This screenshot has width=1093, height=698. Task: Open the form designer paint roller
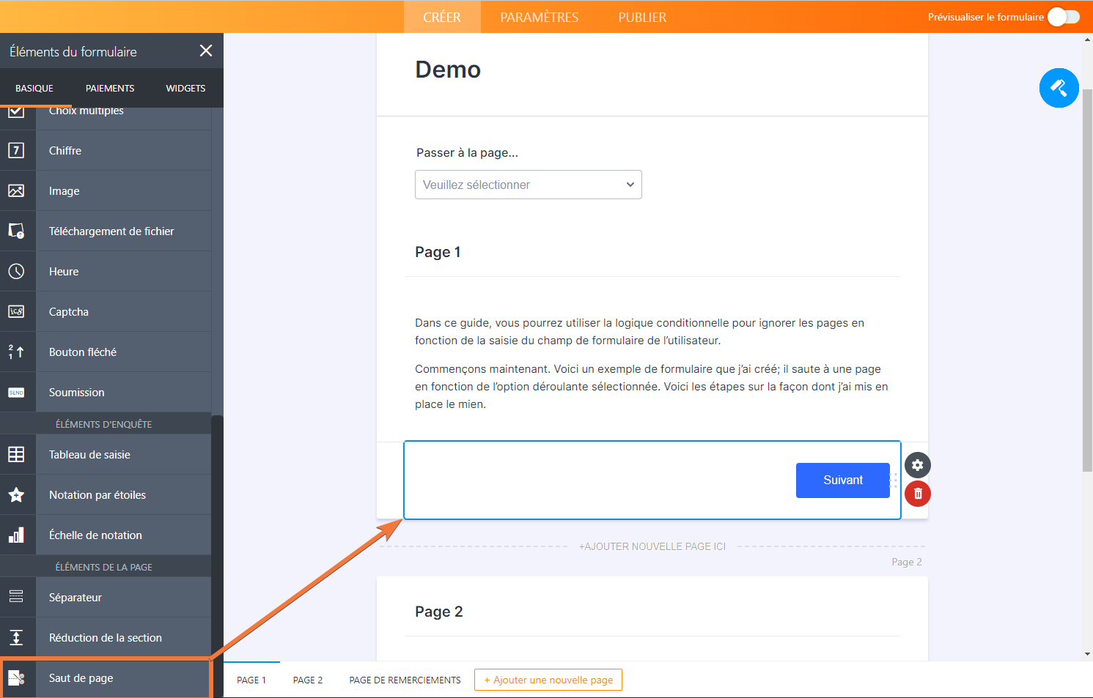coord(1059,88)
